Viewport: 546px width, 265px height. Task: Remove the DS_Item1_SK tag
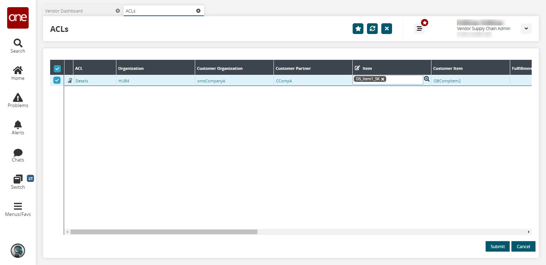pyautogui.click(x=383, y=79)
